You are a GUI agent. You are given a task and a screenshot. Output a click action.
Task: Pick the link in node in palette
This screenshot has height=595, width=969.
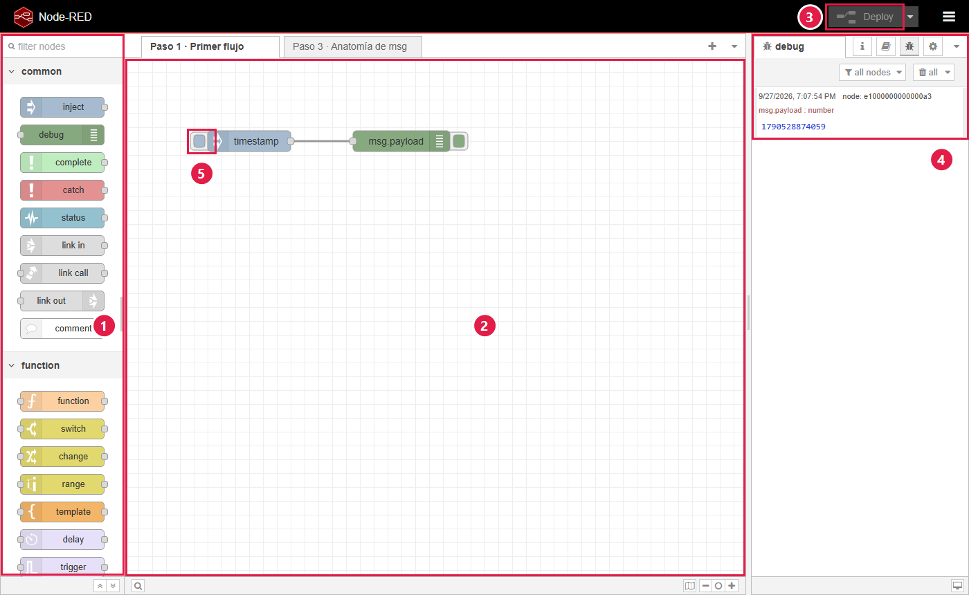[62, 246]
